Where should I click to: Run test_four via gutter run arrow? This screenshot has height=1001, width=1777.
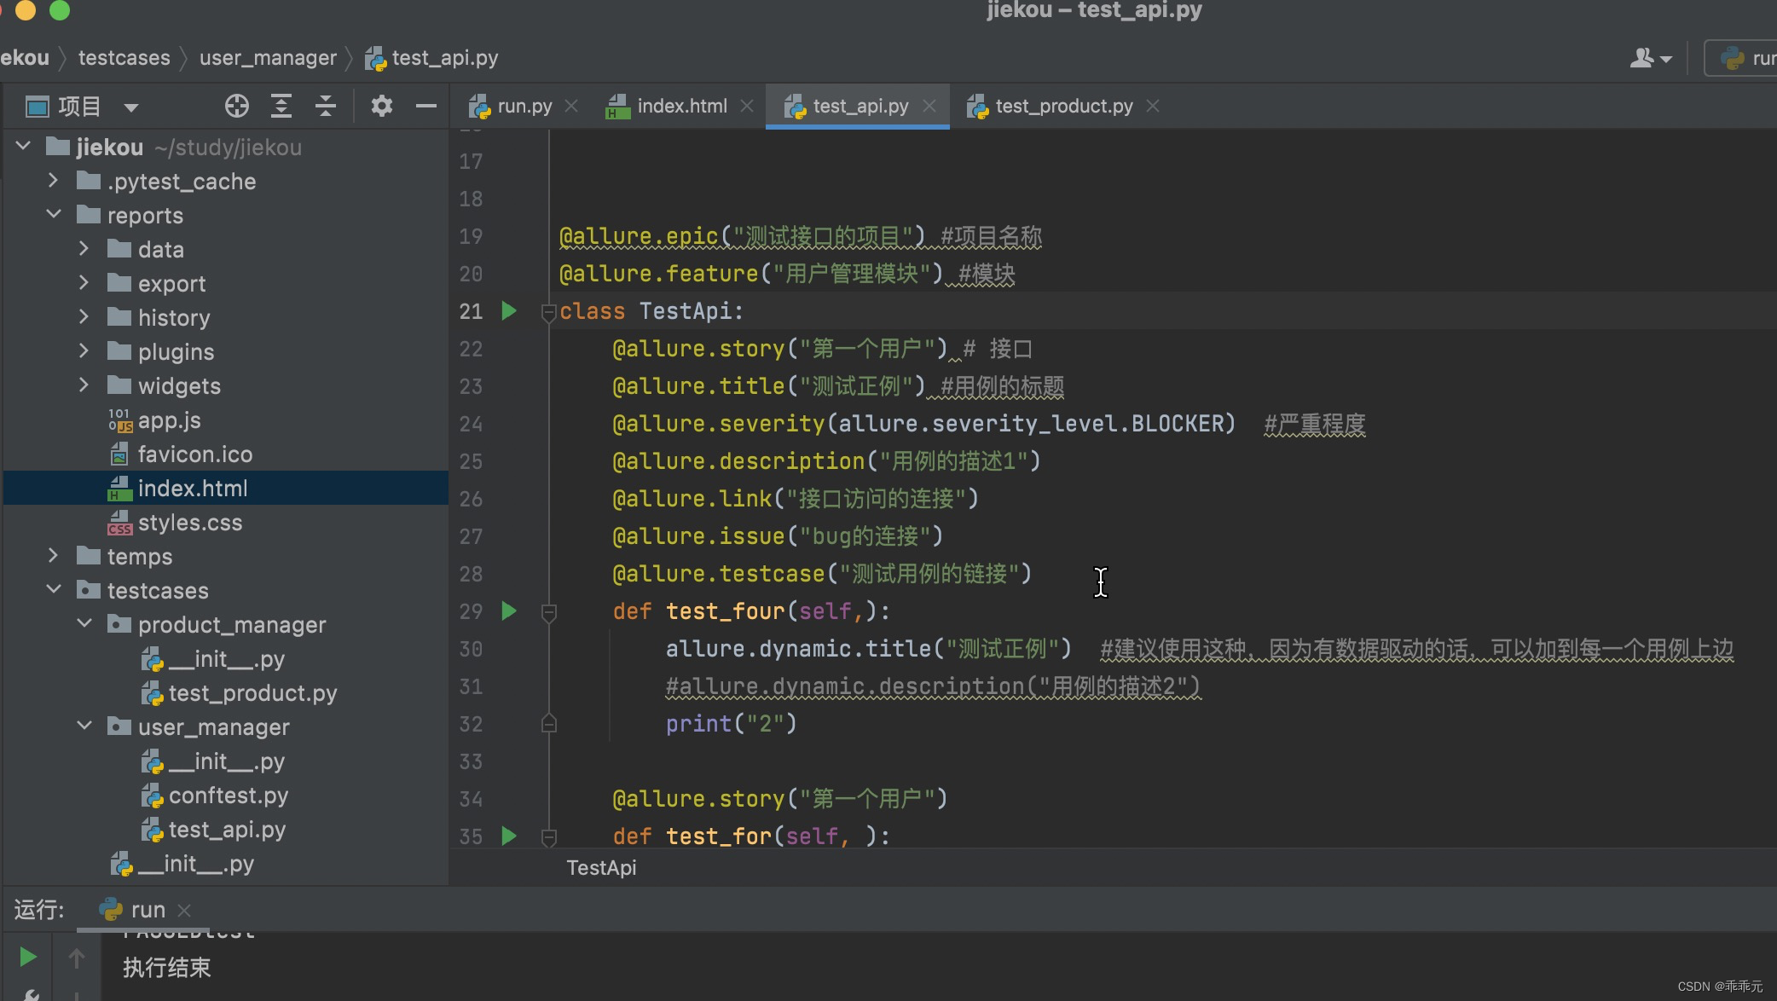point(509,611)
